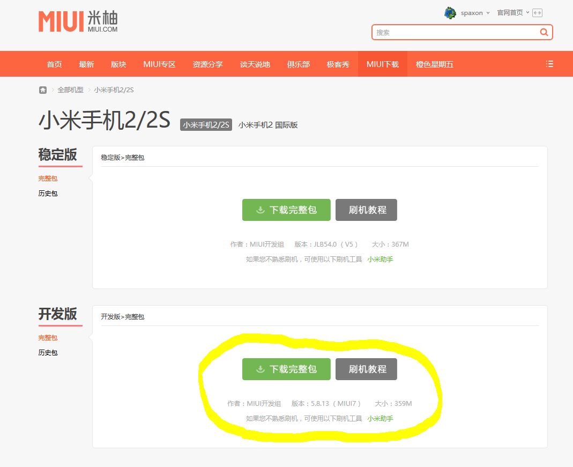
Task: Select the MIUI下载 nav item
Action: point(383,64)
